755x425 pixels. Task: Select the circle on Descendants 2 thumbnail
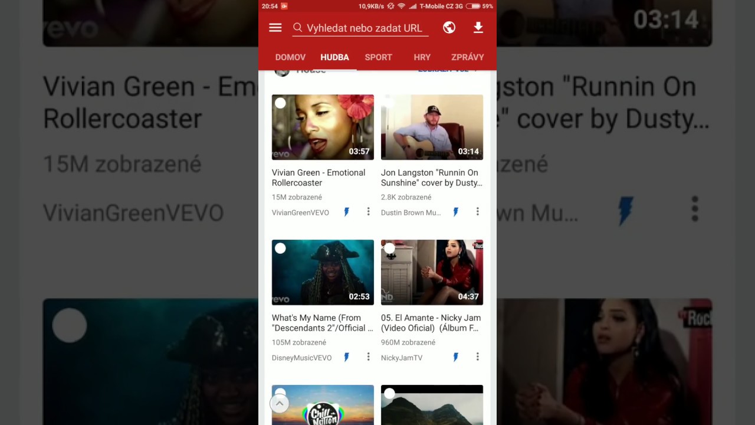pos(280,249)
